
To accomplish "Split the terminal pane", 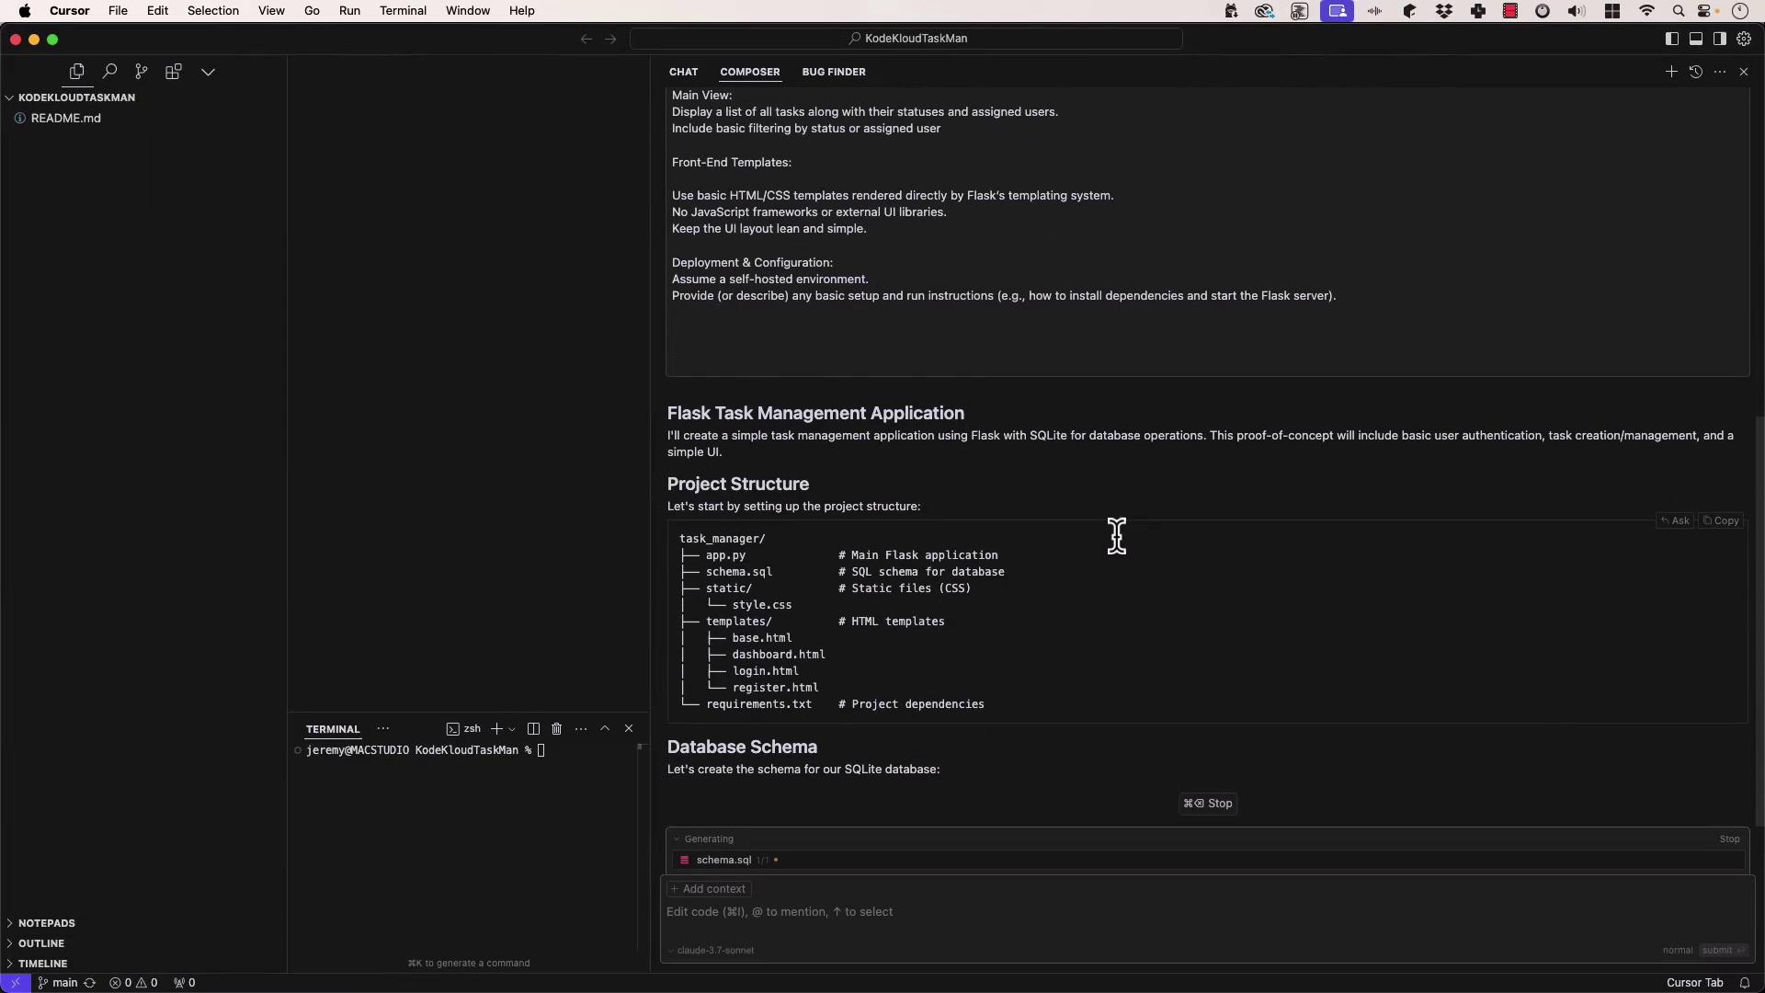I will [533, 729].
